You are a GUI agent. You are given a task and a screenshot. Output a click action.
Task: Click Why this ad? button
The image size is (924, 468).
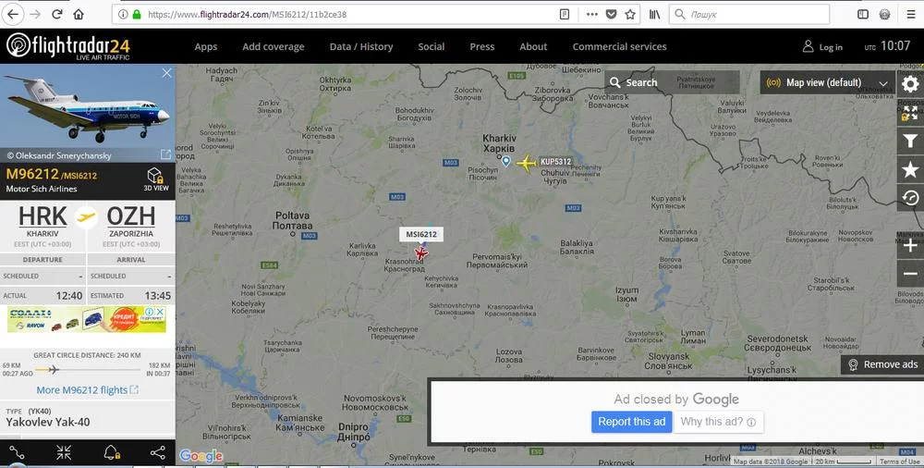click(718, 422)
